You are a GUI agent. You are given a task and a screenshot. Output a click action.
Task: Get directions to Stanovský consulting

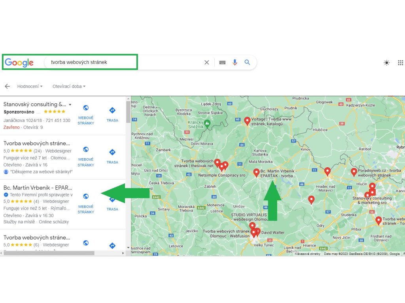point(112,110)
